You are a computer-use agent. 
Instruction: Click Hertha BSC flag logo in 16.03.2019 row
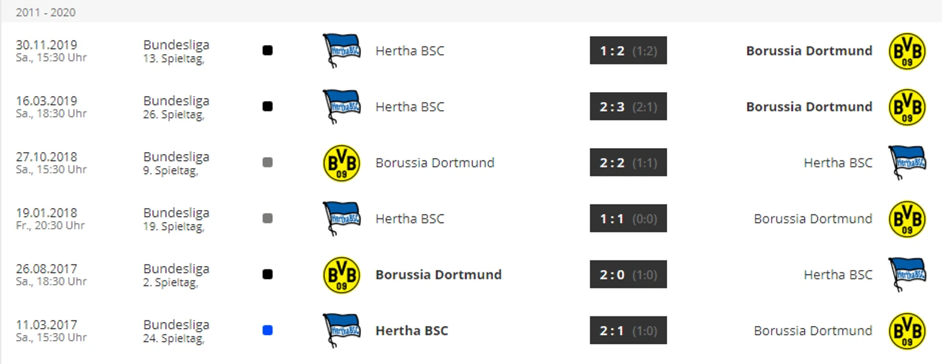click(341, 107)
